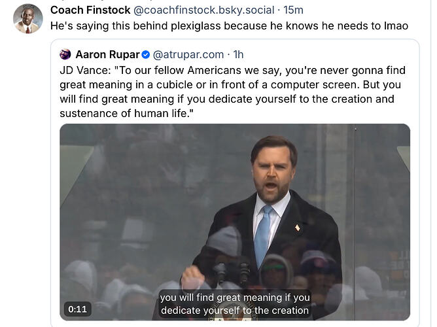Image resolution: width=437 pixels, height=327 pixels.
Task: Open Coach Finstock's profile avatar
Action: [x=27, y=18]
